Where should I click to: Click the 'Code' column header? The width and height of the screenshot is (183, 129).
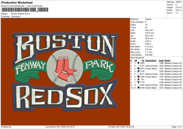pos(161,61)
